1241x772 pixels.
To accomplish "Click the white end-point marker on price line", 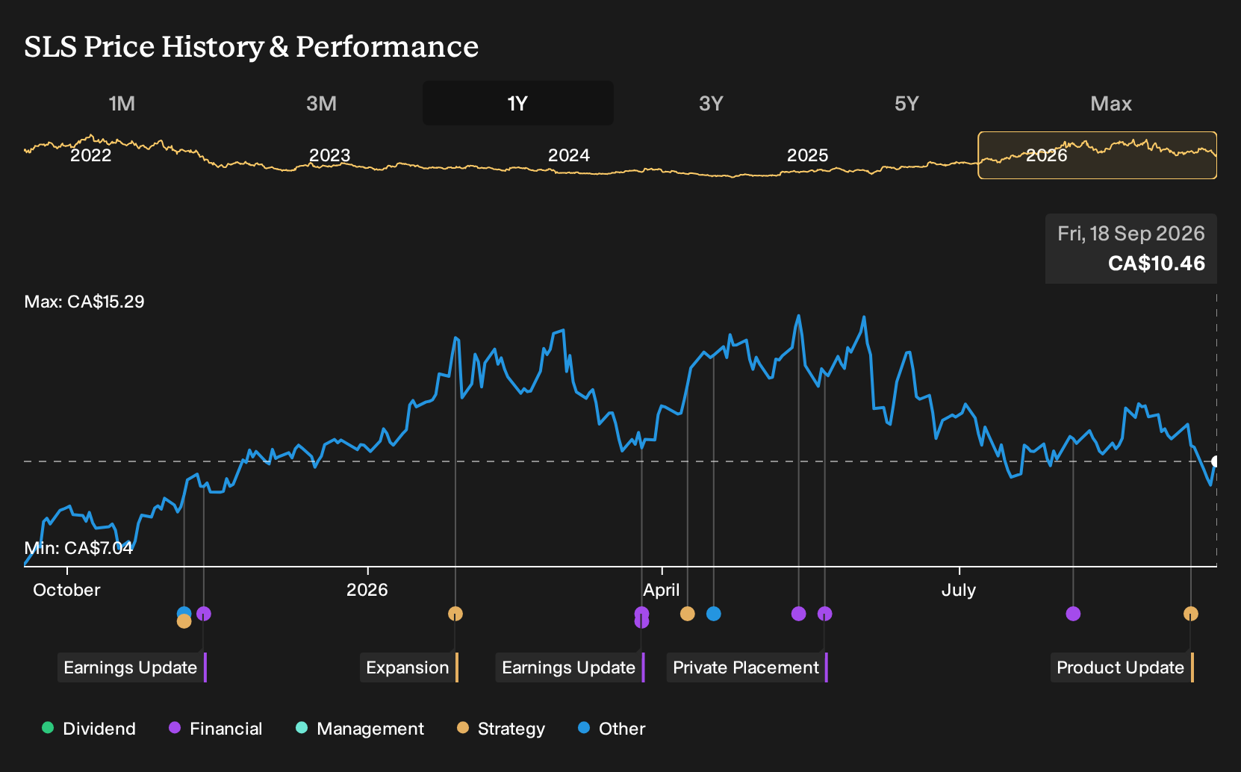I will [1216, 461].
